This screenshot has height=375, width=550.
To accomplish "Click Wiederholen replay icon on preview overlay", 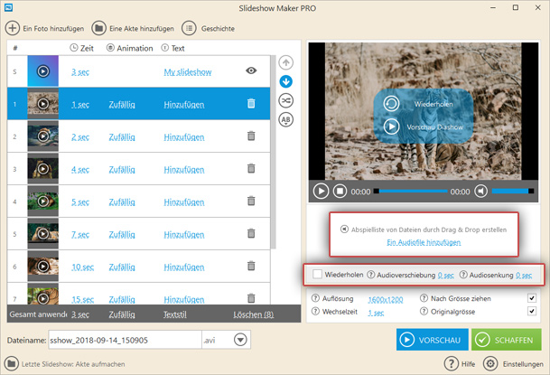I will [391, 104].
